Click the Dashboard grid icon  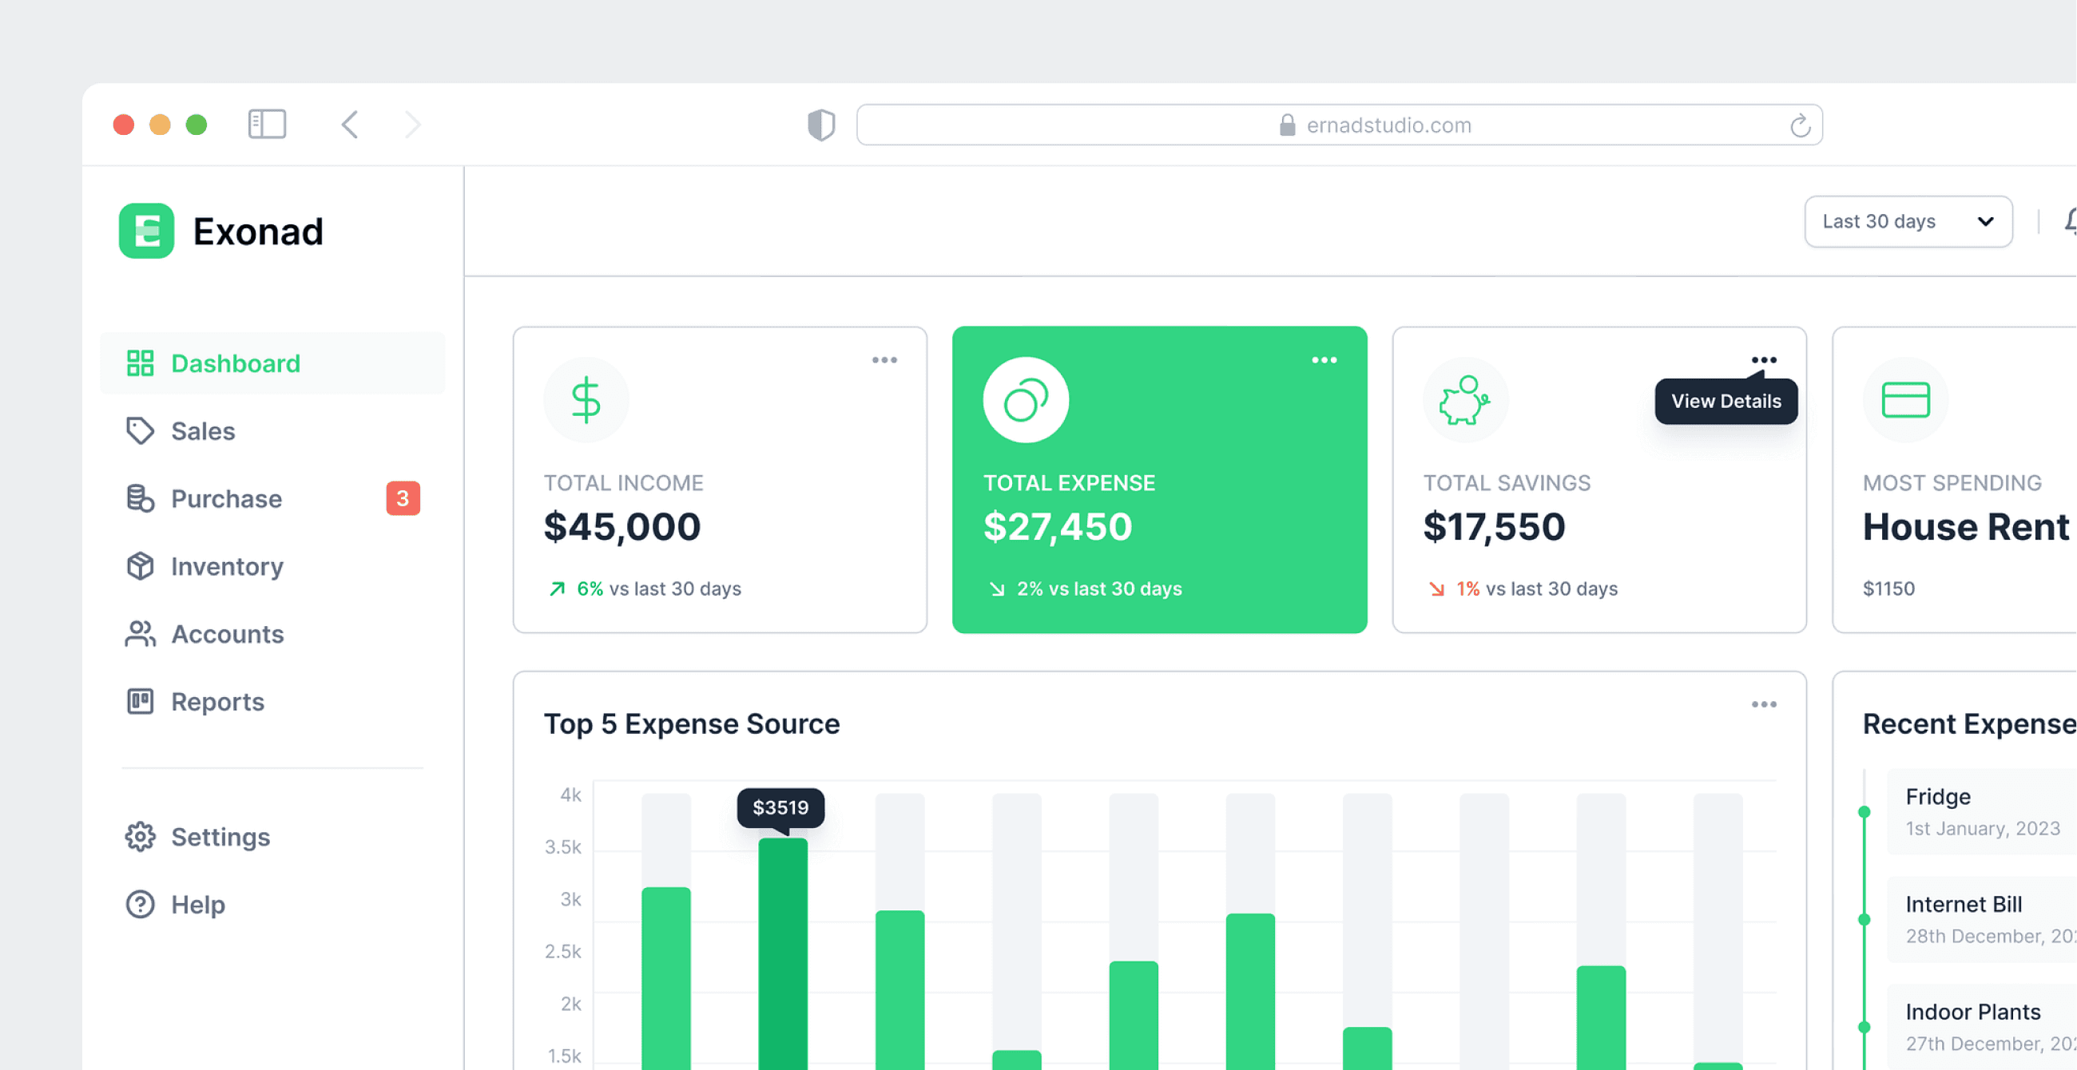[x=141, y=363]
